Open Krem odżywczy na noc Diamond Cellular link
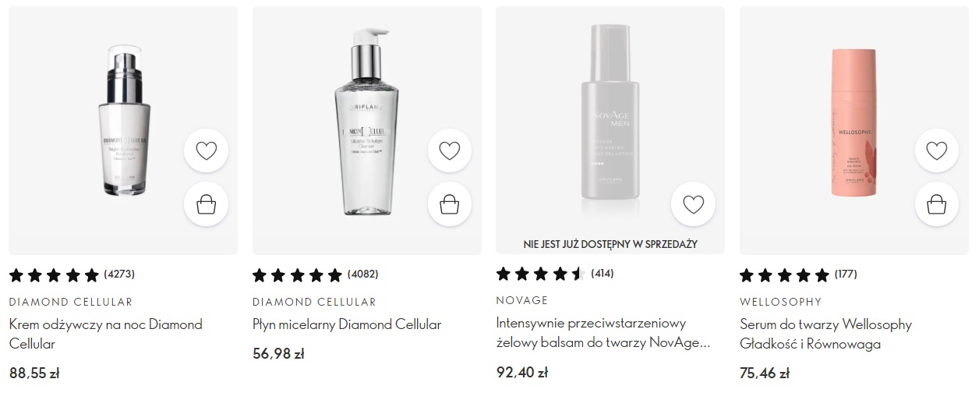Image resolution: width=979 pixels, height=393 pixels. coord(105,334)
